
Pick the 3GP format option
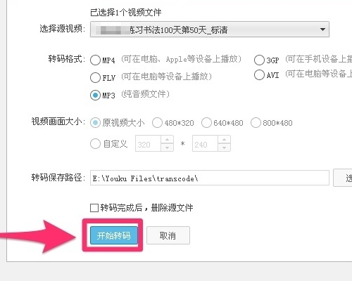259,60
